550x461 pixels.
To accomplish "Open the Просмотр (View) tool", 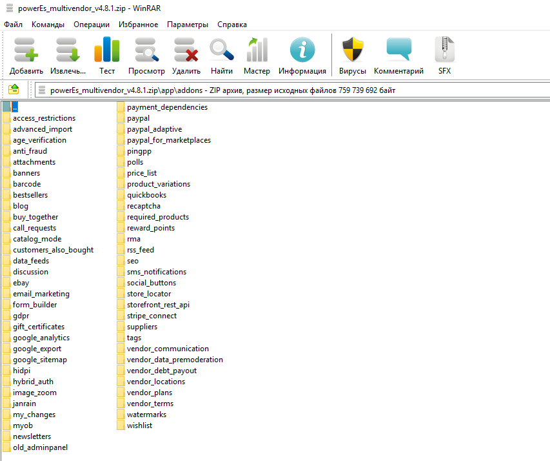I will [146, 50].
